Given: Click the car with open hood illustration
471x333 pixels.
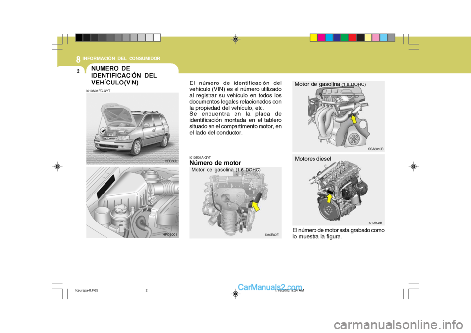Looking at the screenshot, I should coord(132,129).
